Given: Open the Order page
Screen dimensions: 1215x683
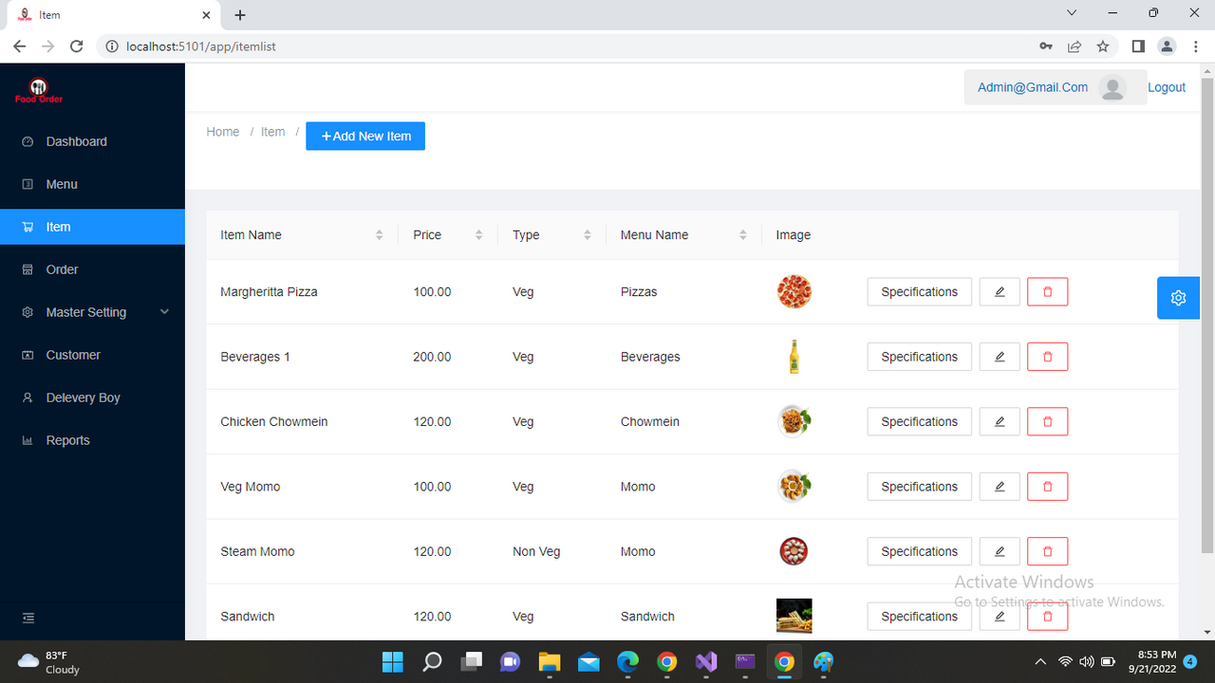Looking at the screenshot, I should (92, 269).
